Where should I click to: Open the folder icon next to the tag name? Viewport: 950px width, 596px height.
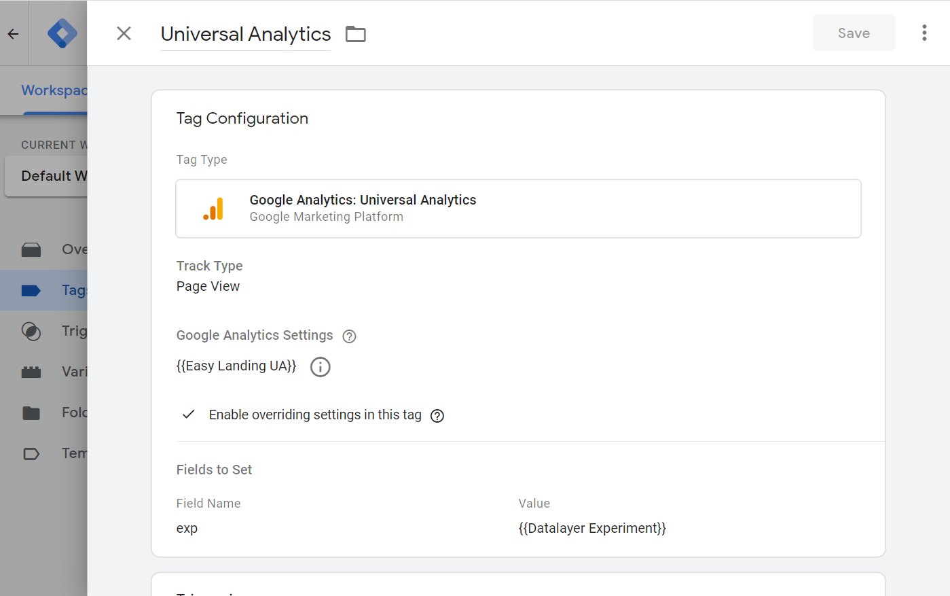click(355, 34)
